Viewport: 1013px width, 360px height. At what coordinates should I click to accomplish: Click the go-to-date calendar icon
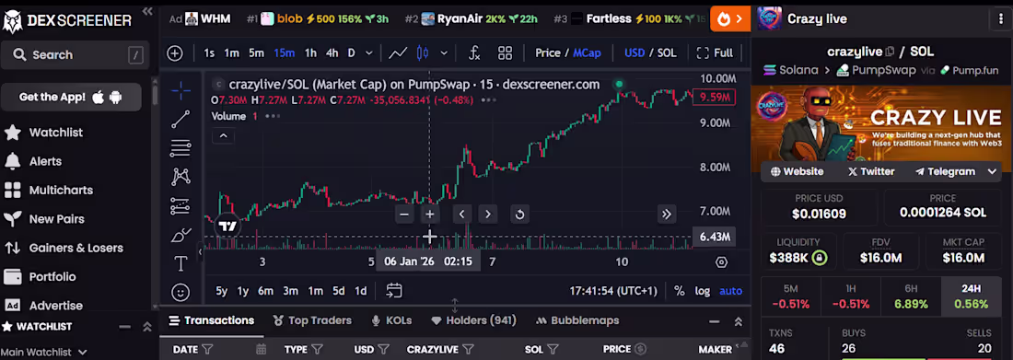click(394, 291)
